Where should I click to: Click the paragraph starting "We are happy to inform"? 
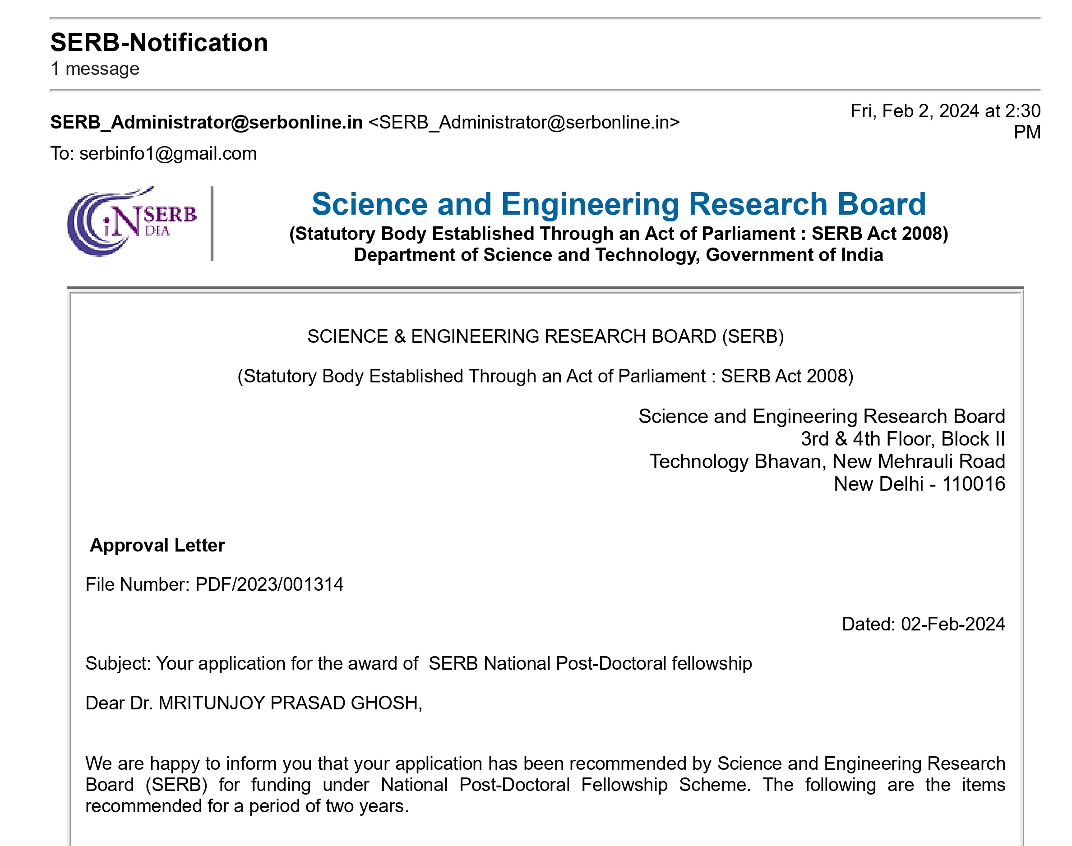point(545,785)
